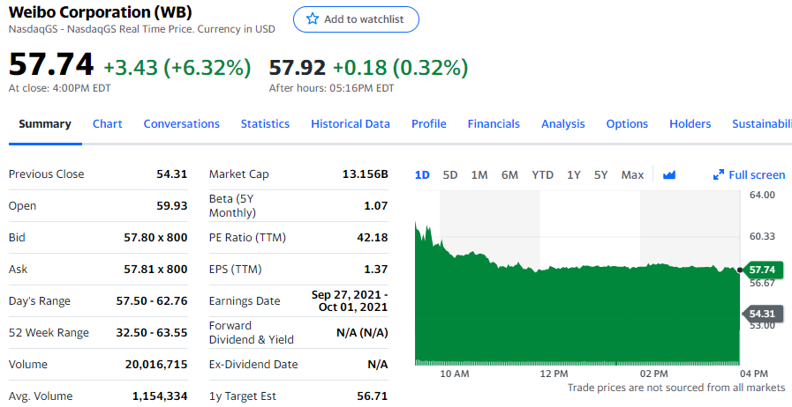Go to the Analysis tab
This screenshot has width=792, height=407.
(x=562, y=124)
